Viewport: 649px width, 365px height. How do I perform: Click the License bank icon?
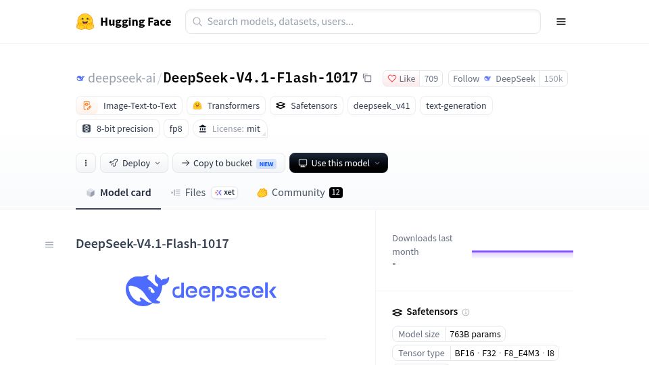tap(202, 128)
